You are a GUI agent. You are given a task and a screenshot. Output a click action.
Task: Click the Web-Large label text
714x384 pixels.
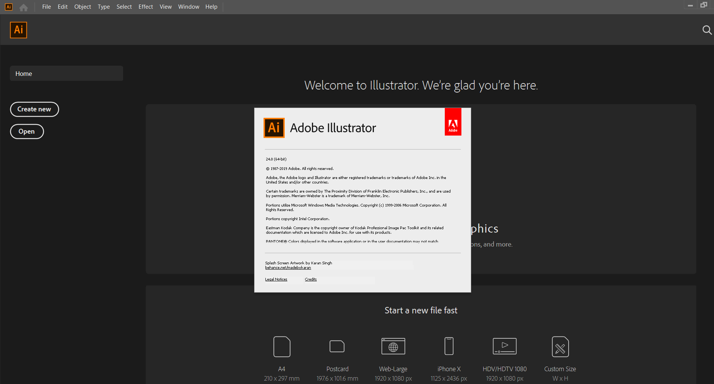click(x=393, y=369)
